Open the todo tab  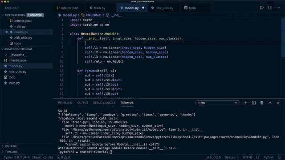click(x=196, y=8)
